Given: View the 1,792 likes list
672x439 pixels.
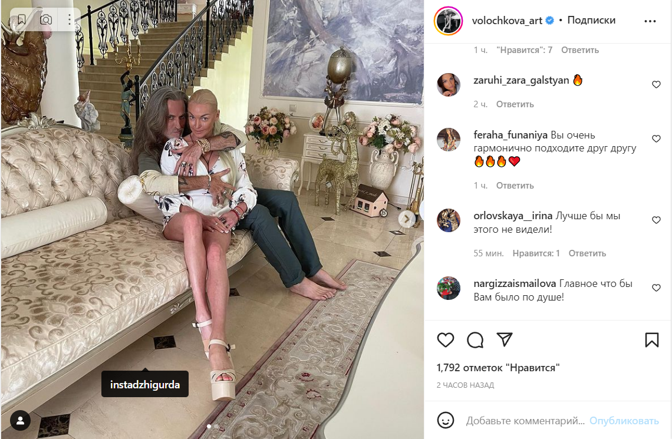Looking at the screenshot, I should coord(498,368).
